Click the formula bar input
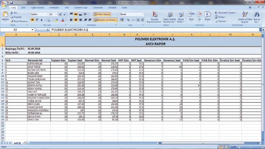 (x=154, y=30)
